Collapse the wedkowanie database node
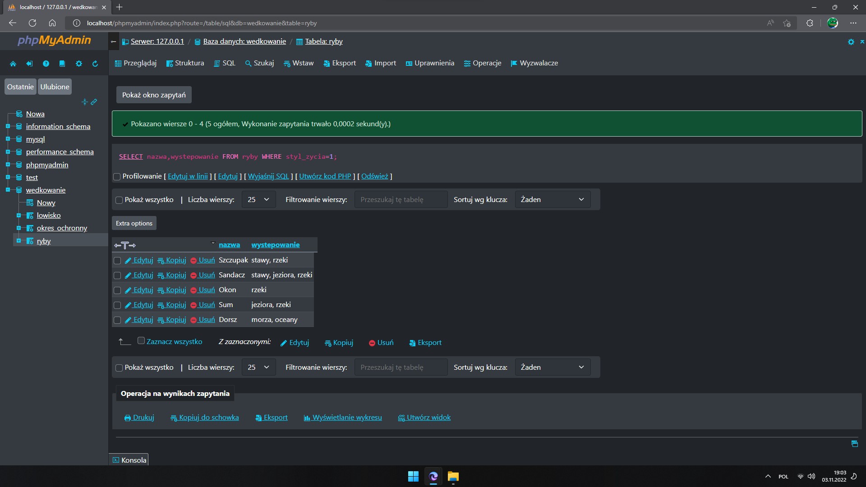Viewport: 866px width, 487px height. (8, 190)
